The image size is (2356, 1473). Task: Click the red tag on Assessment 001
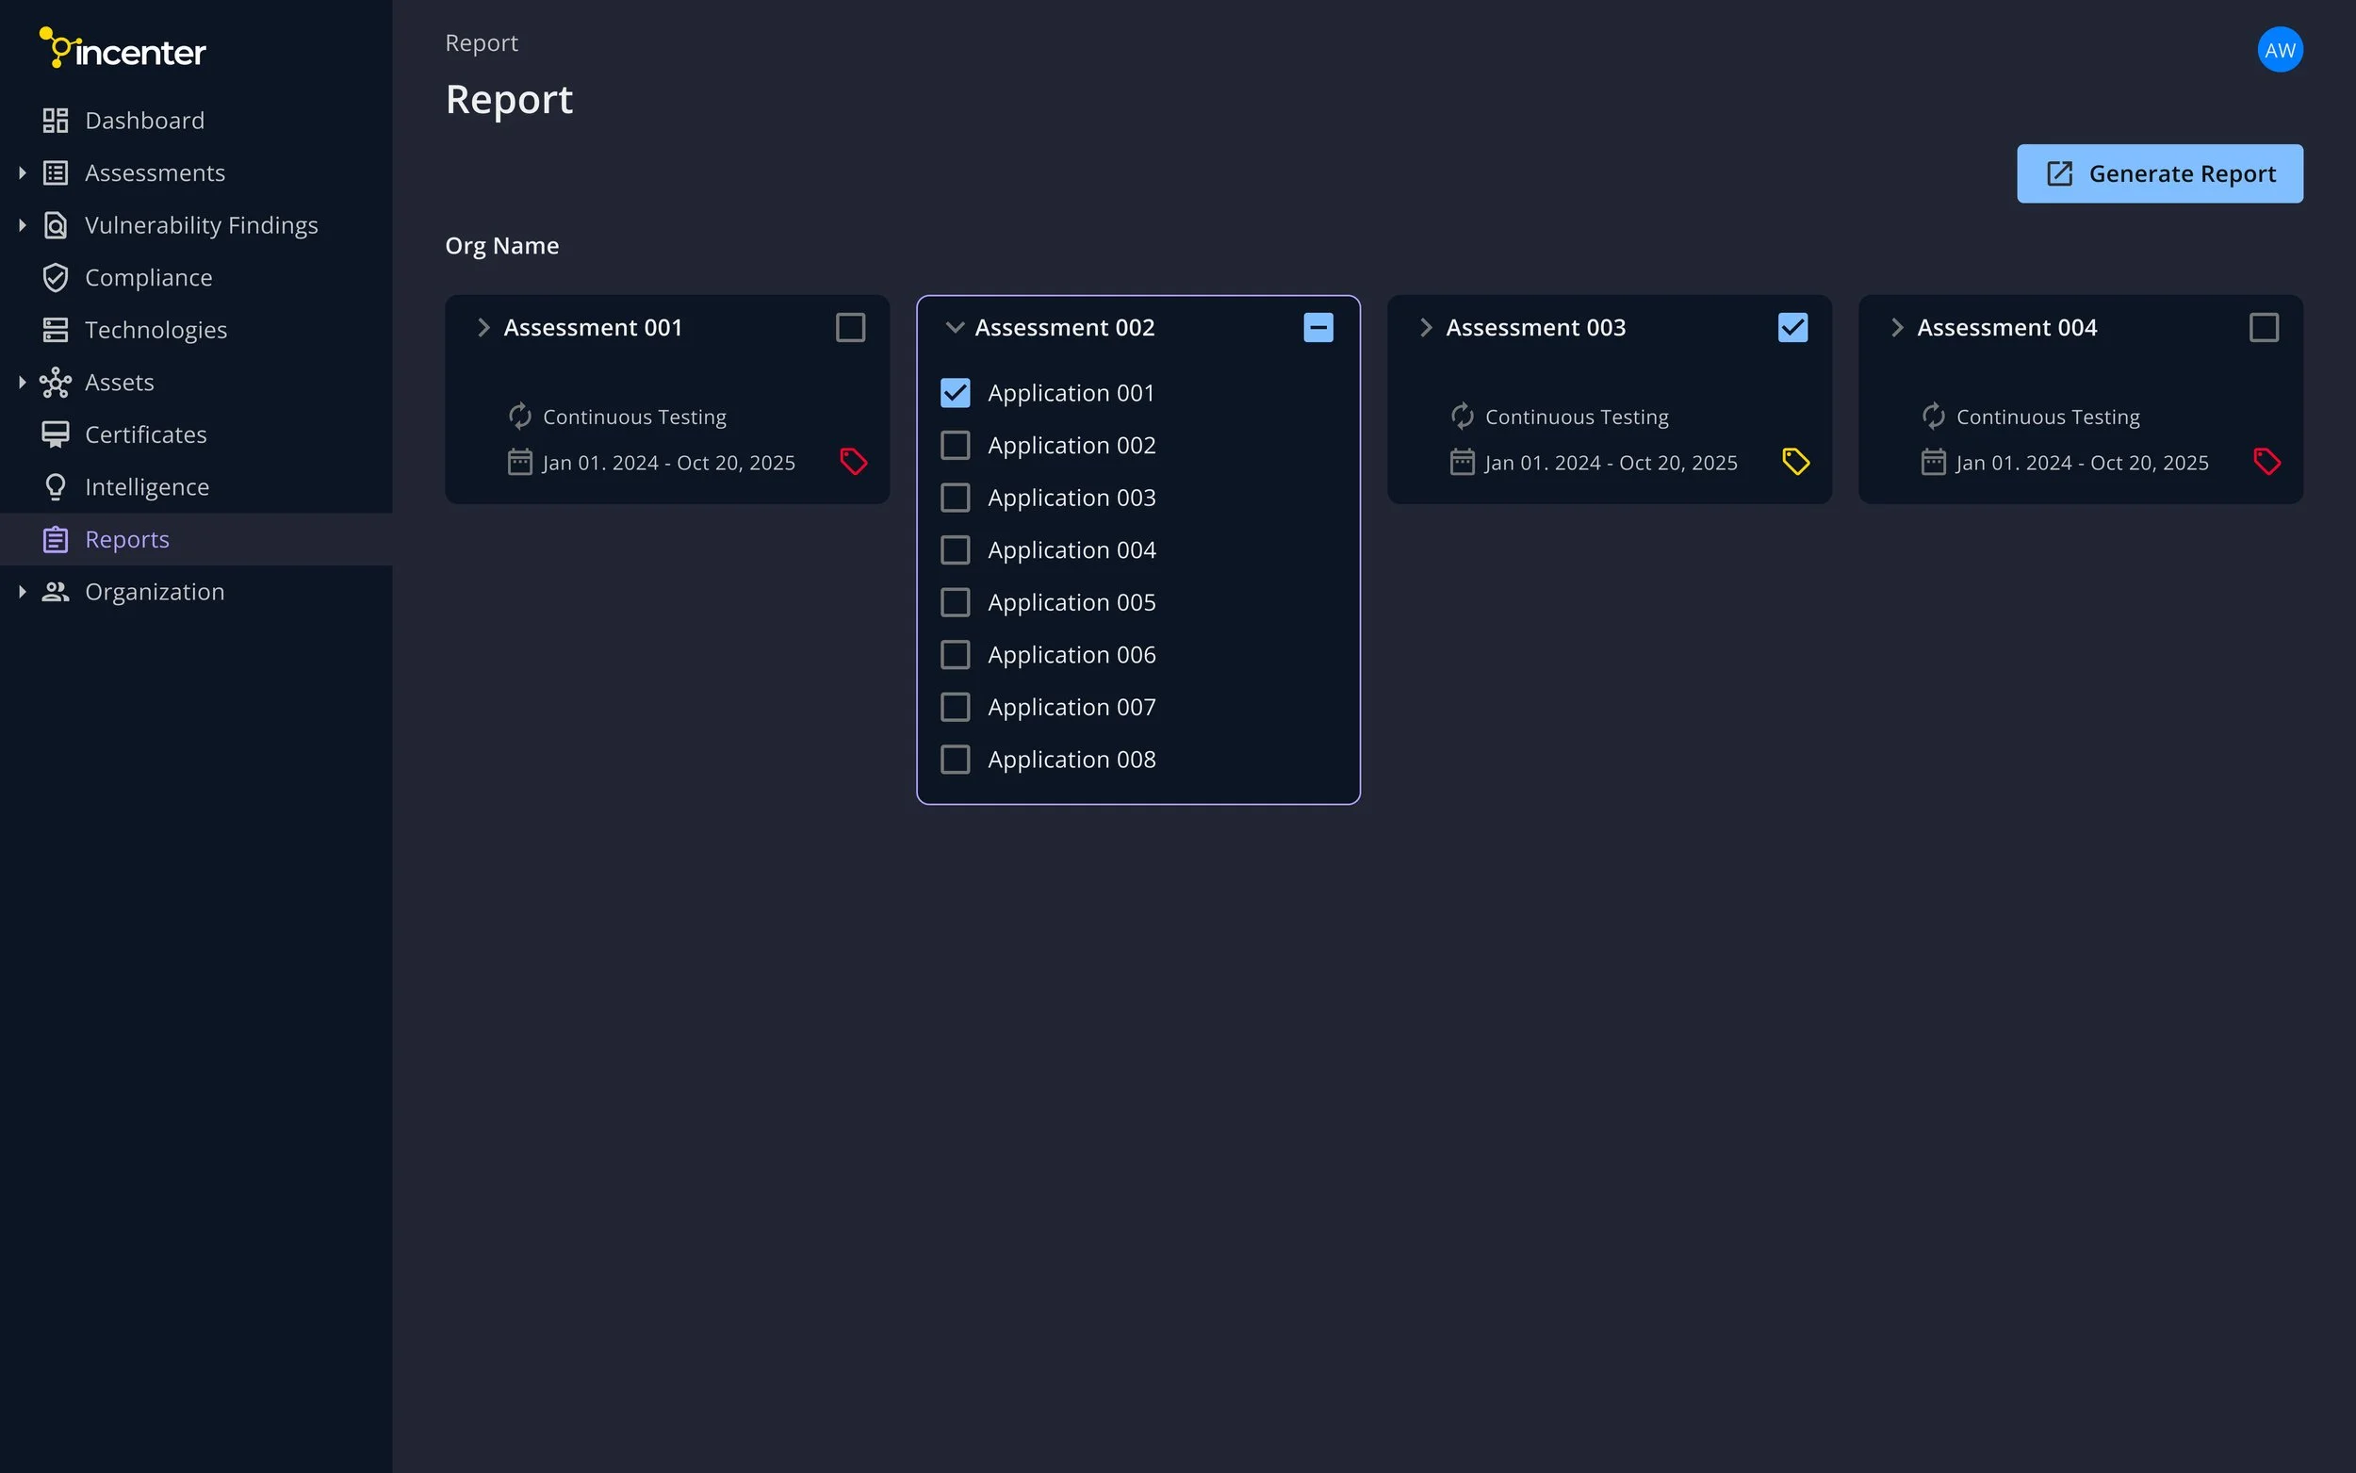pyautogui.click(x=853, y=462)
